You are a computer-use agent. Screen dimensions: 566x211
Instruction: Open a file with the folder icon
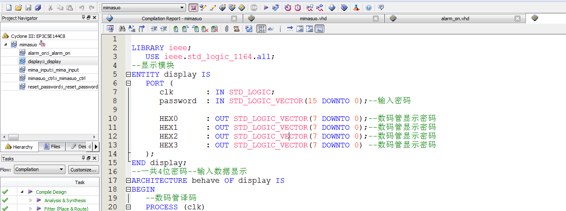(18, 8)
